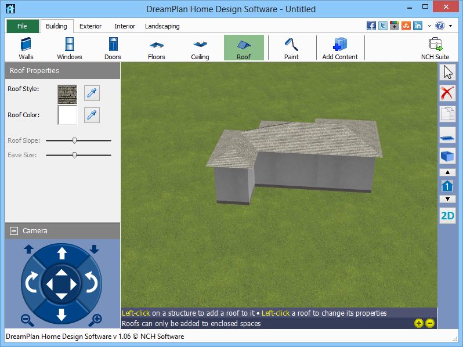Select the Windows tool
Image resolution: width=463 pixels, height=347 pixels.
[x=69, y=48]
